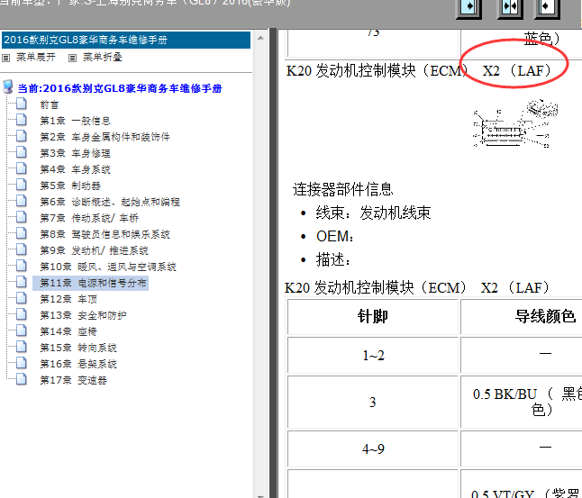
Task: Open 第17章 变速器
Action: point(74,380)
